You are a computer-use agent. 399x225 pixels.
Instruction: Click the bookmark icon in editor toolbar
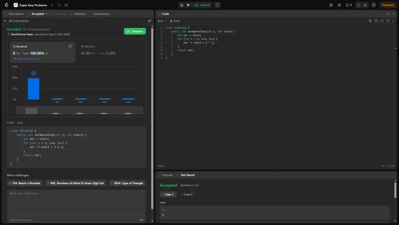(x=376, y=21)
